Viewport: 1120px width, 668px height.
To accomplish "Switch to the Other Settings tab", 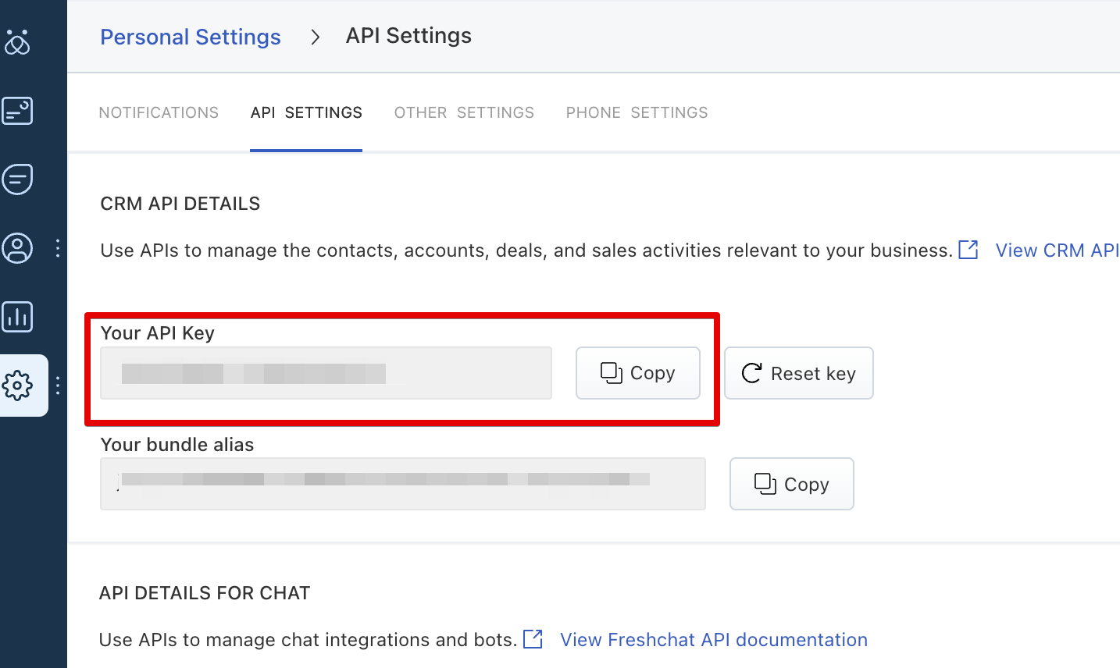I will coord(464,112).
